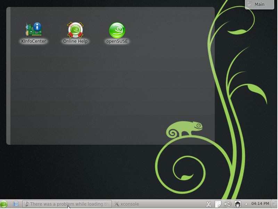Select 'There was a problem while loading' task

click(67, 204)
